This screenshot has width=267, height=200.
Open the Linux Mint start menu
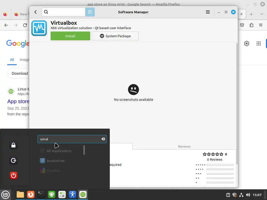click(5, 195)
